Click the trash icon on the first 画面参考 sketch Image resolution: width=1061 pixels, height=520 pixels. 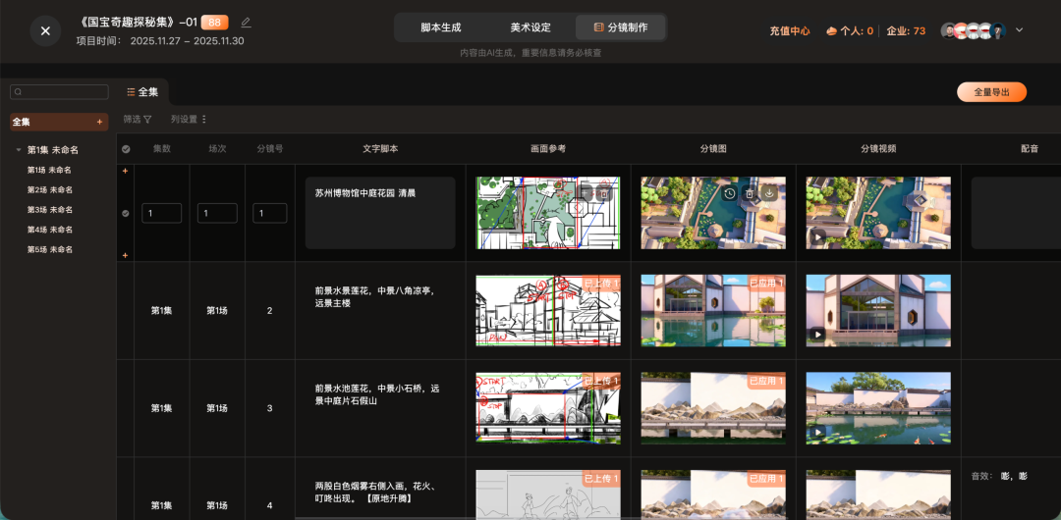point(604,194)
